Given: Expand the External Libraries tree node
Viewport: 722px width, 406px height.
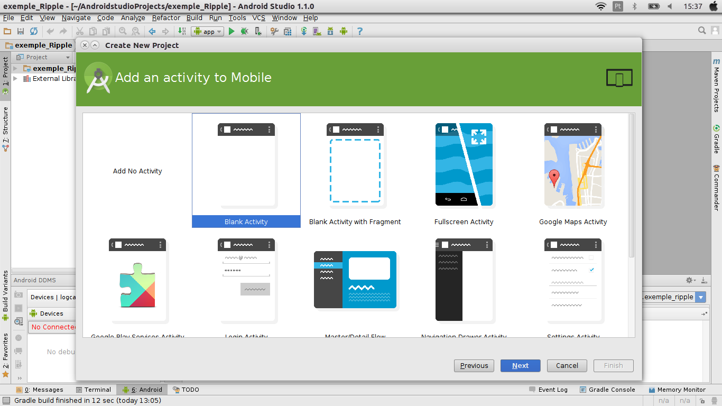Looking at the screenshot, I should click(x=15, y=78).
